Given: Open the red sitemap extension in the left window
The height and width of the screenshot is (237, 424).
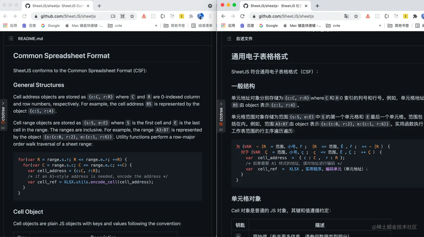Looking at the screenshot, I should (x=144, y=16).
